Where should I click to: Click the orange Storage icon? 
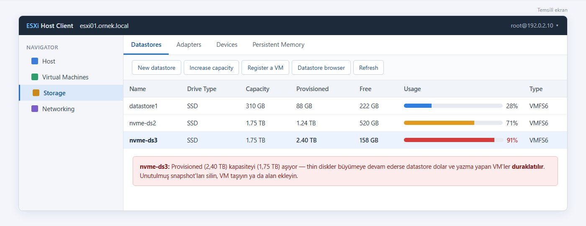[36, 93]
